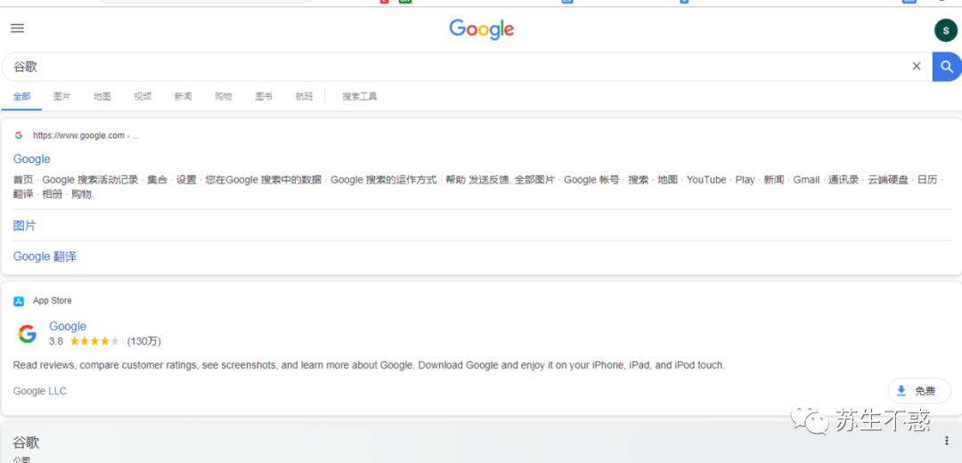This screenshot has width=962, height=463.
Task: Switch to the 地图 tab
Action: click(x=102, y=96)
